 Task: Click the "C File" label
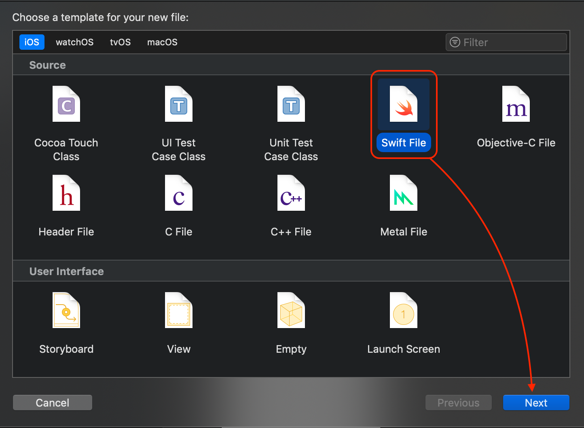pyautogui.click(x=179, y=232)
